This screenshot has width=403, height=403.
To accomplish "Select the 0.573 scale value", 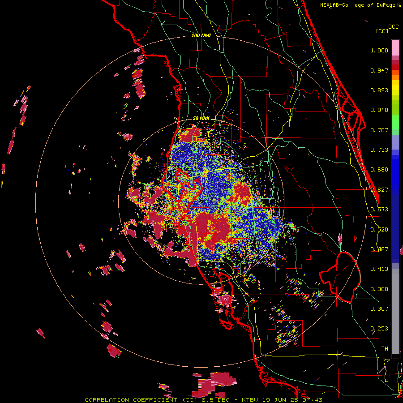I will point(379,210).
